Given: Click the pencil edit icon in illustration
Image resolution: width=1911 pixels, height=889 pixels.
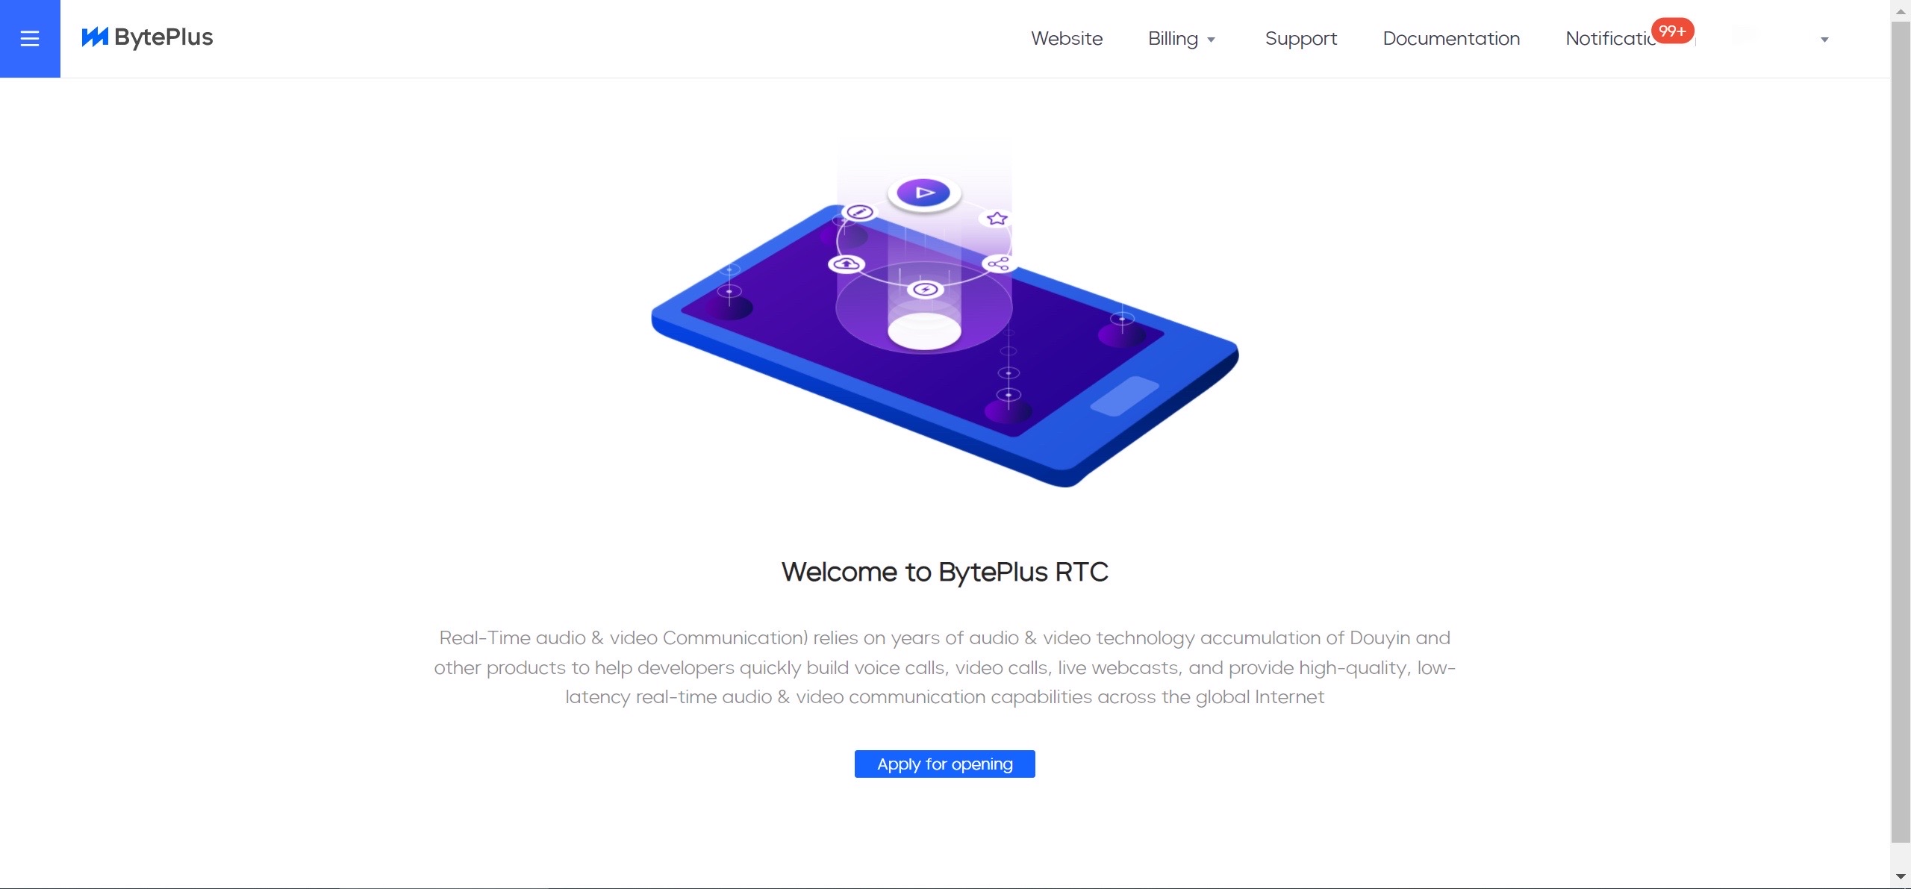Looking at the screenshot, I should [x=859, y=213].
